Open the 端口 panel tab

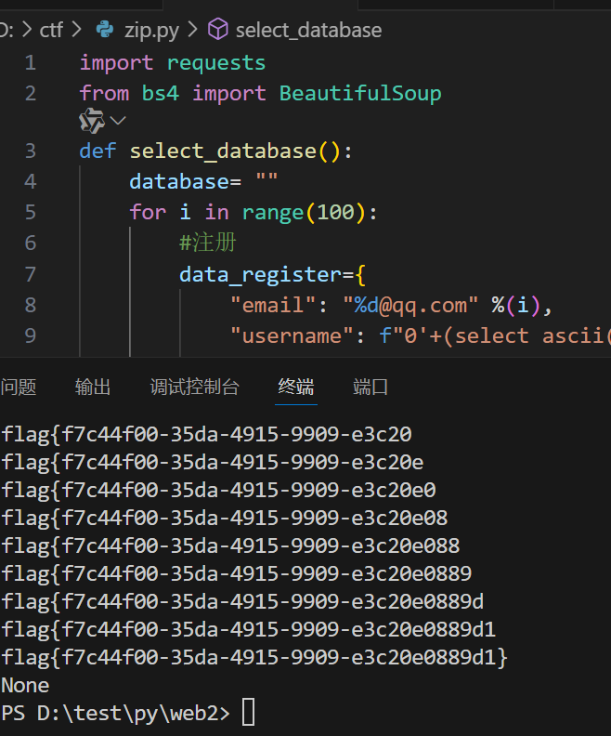tap(370, 387)
